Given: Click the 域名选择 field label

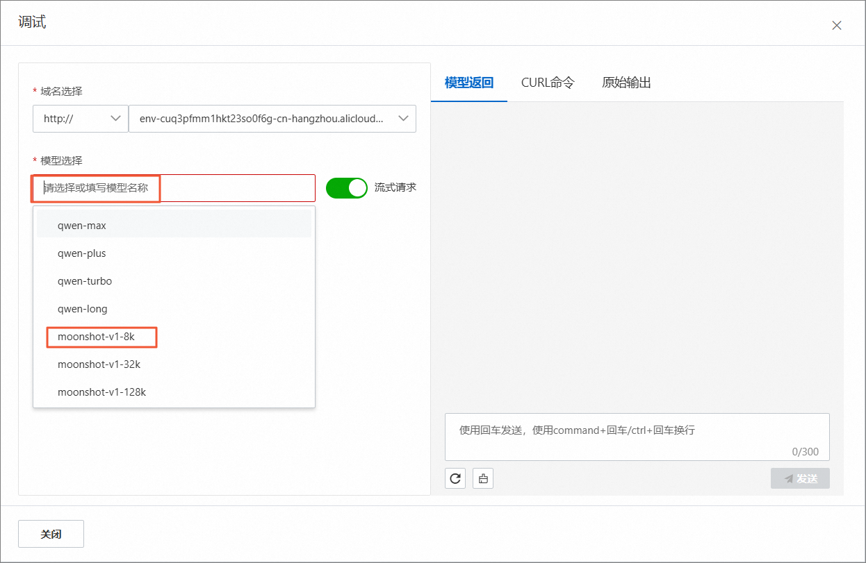Looking at the screenshot, I should click(x=62, y=92).
